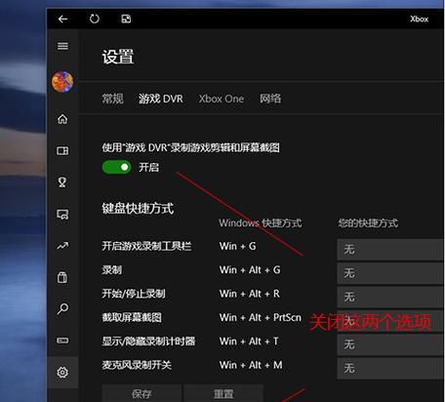Screen dimensions: 445x402
Task: Click the search magnifier icon
Action: point(62,308)
